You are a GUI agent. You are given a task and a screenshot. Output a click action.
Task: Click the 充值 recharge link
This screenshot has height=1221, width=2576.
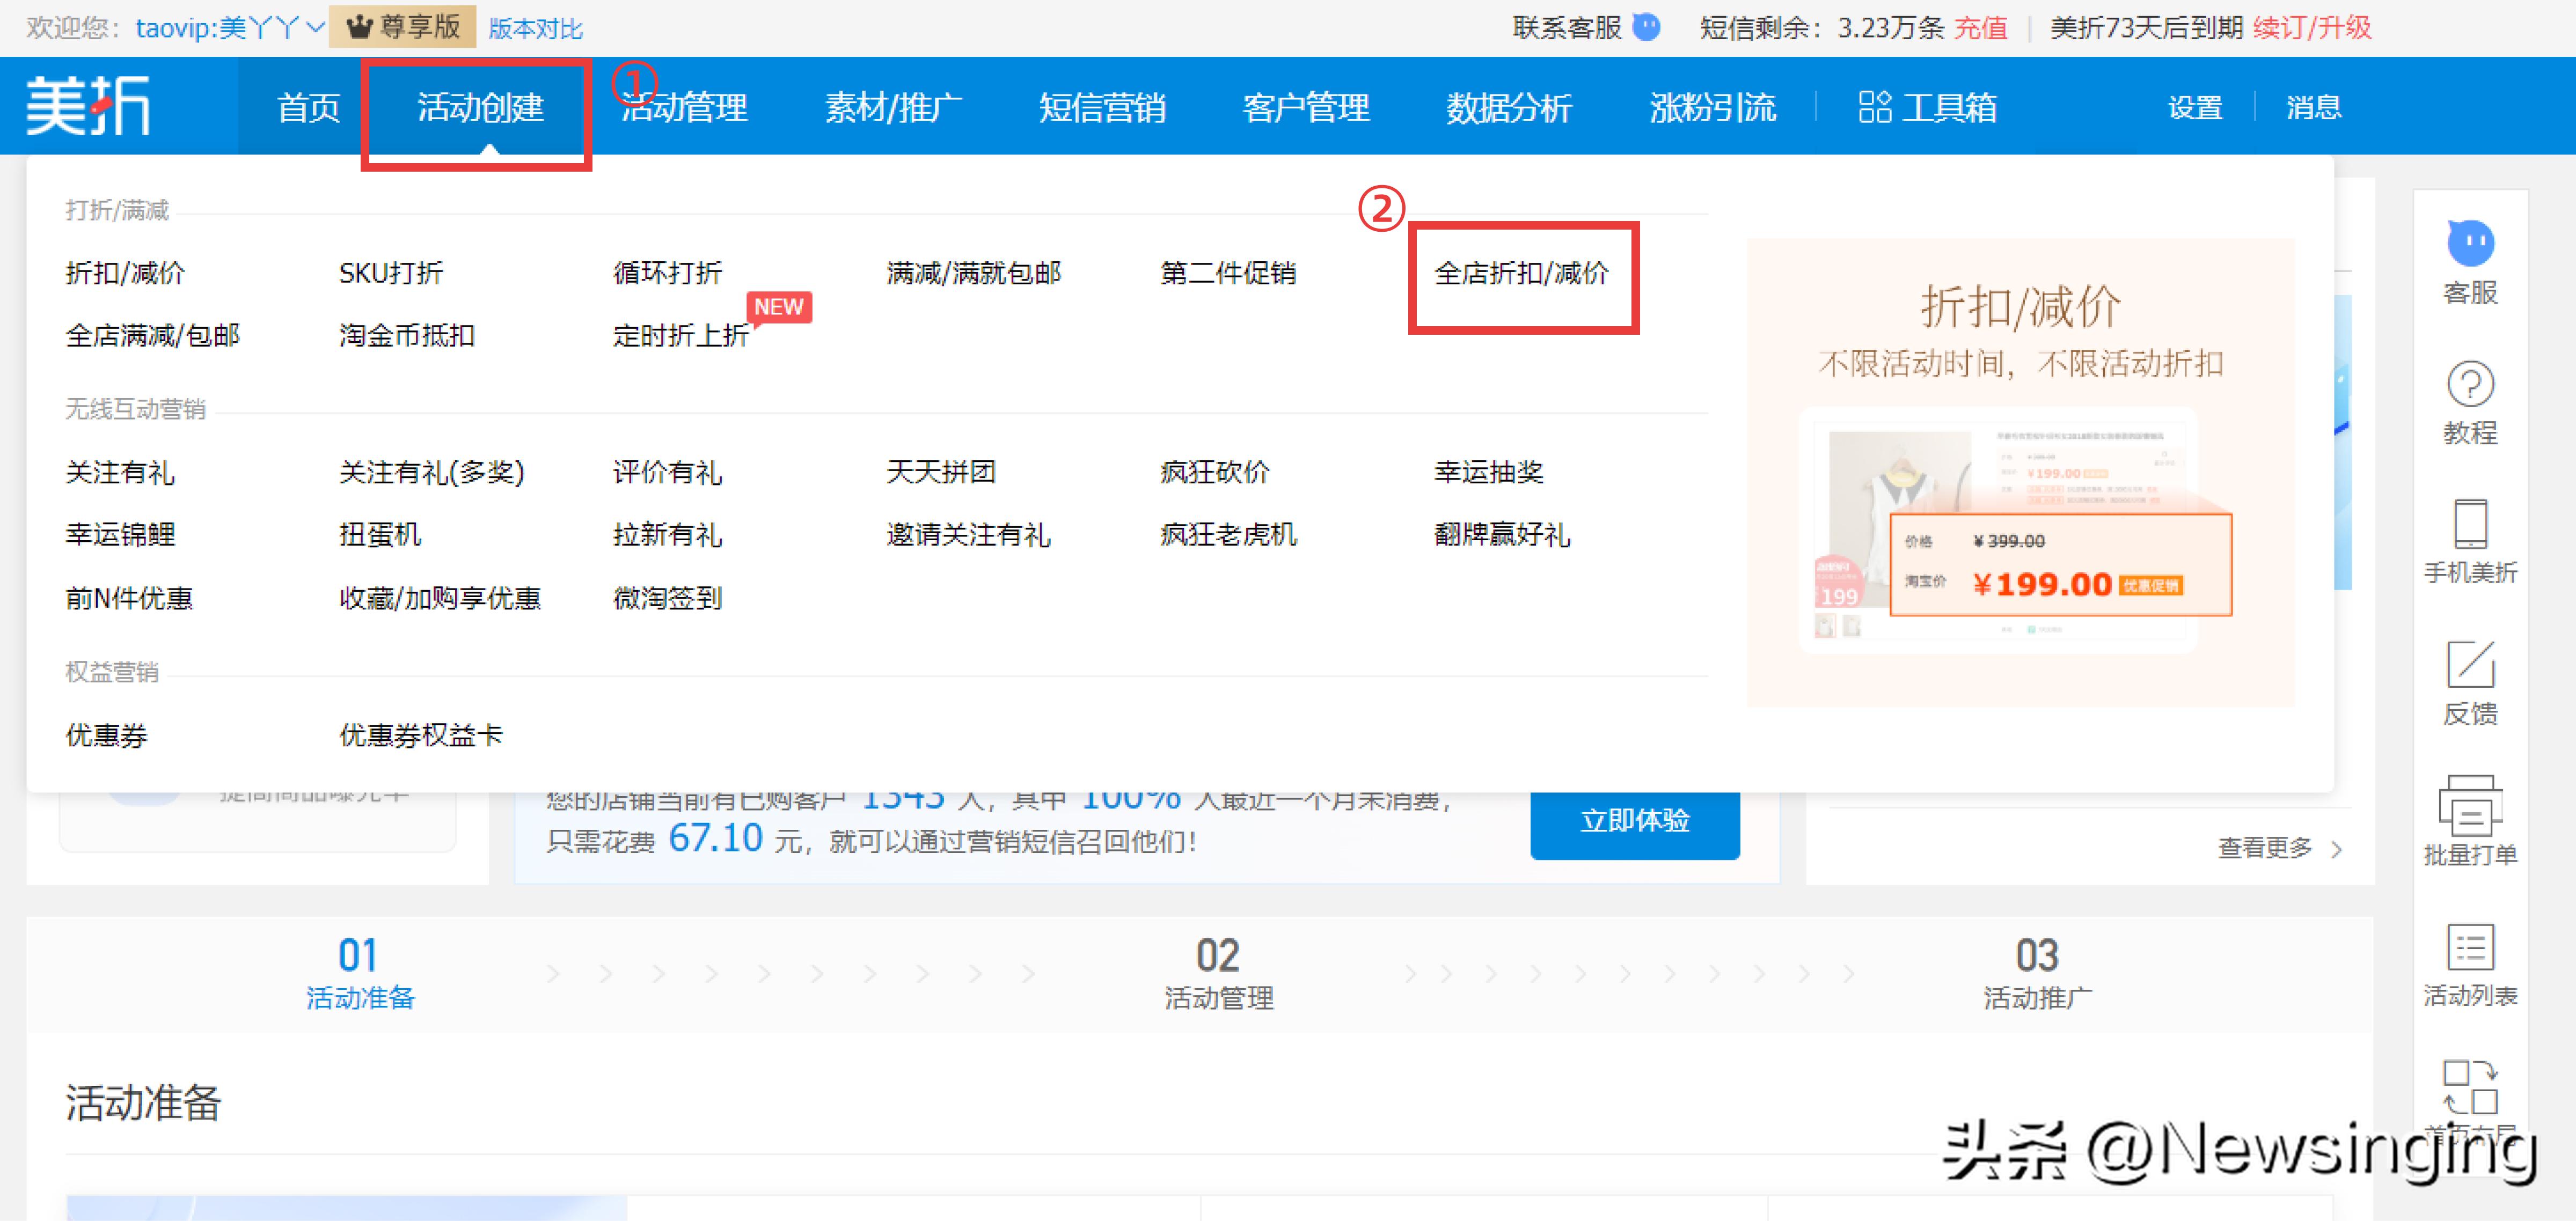click(x=1981, y=28)
